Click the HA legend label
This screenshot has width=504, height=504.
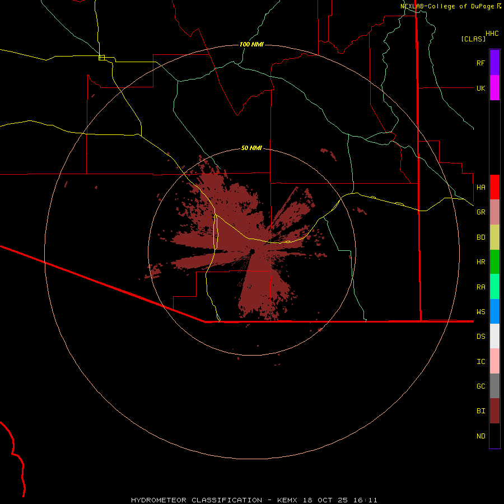coord(480,187)
